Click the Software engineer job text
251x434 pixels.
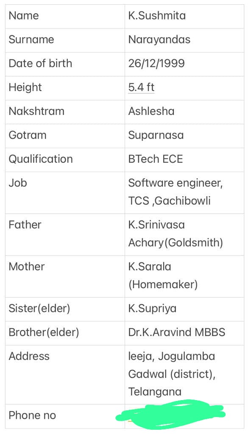[176, 183]
